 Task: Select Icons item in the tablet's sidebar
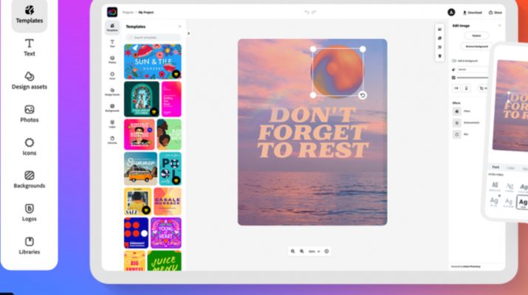[112, 76]
